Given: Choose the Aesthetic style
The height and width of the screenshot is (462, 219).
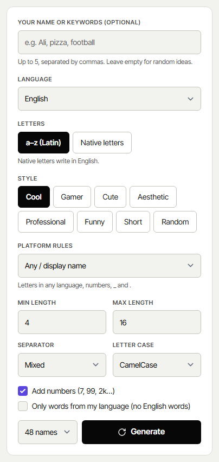Looking at the screenshot, I should coord(153,197).
